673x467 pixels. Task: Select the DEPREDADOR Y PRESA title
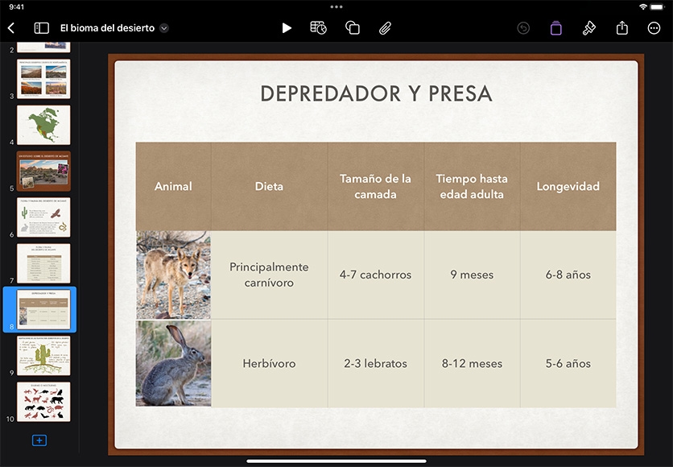point(376,93)
